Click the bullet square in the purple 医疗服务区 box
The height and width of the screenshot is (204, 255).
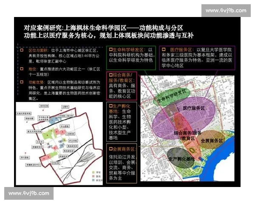click(164, 49)
